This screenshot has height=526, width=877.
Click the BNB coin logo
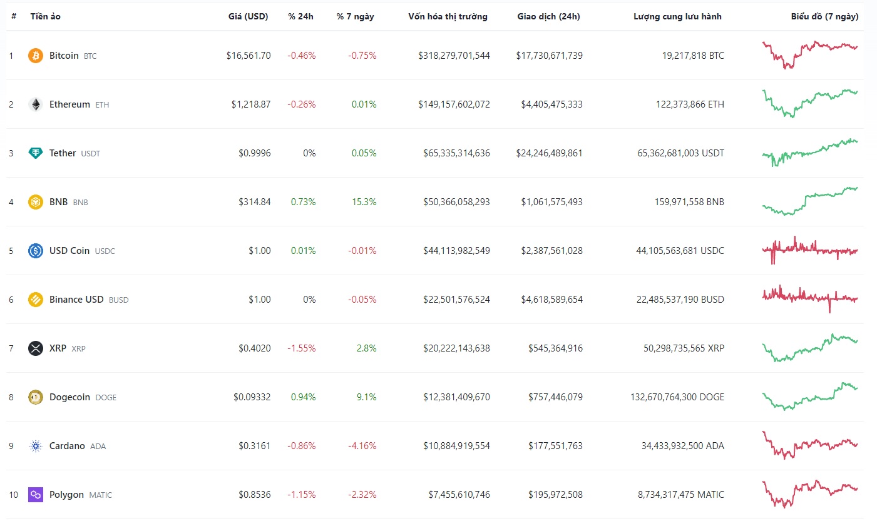tap(36, 202)
